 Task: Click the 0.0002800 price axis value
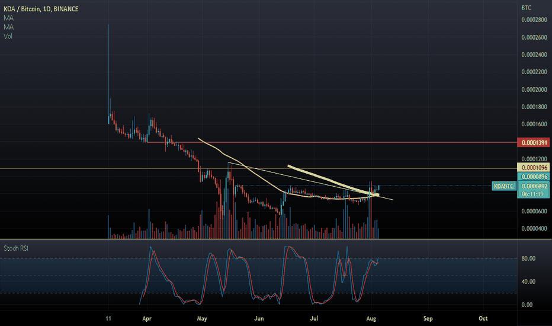(534, 20)
